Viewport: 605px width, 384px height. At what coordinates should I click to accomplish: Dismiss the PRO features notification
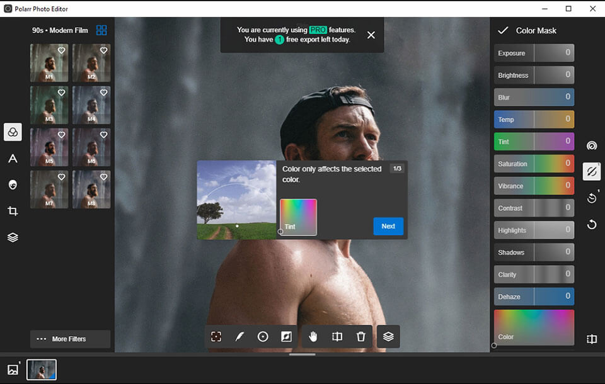pos(371,35)
